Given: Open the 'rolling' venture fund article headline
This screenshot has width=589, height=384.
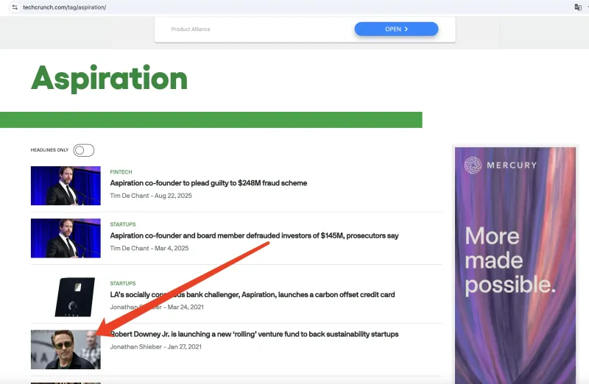Looking at the screenshot, I should click(x=254, y=334).
